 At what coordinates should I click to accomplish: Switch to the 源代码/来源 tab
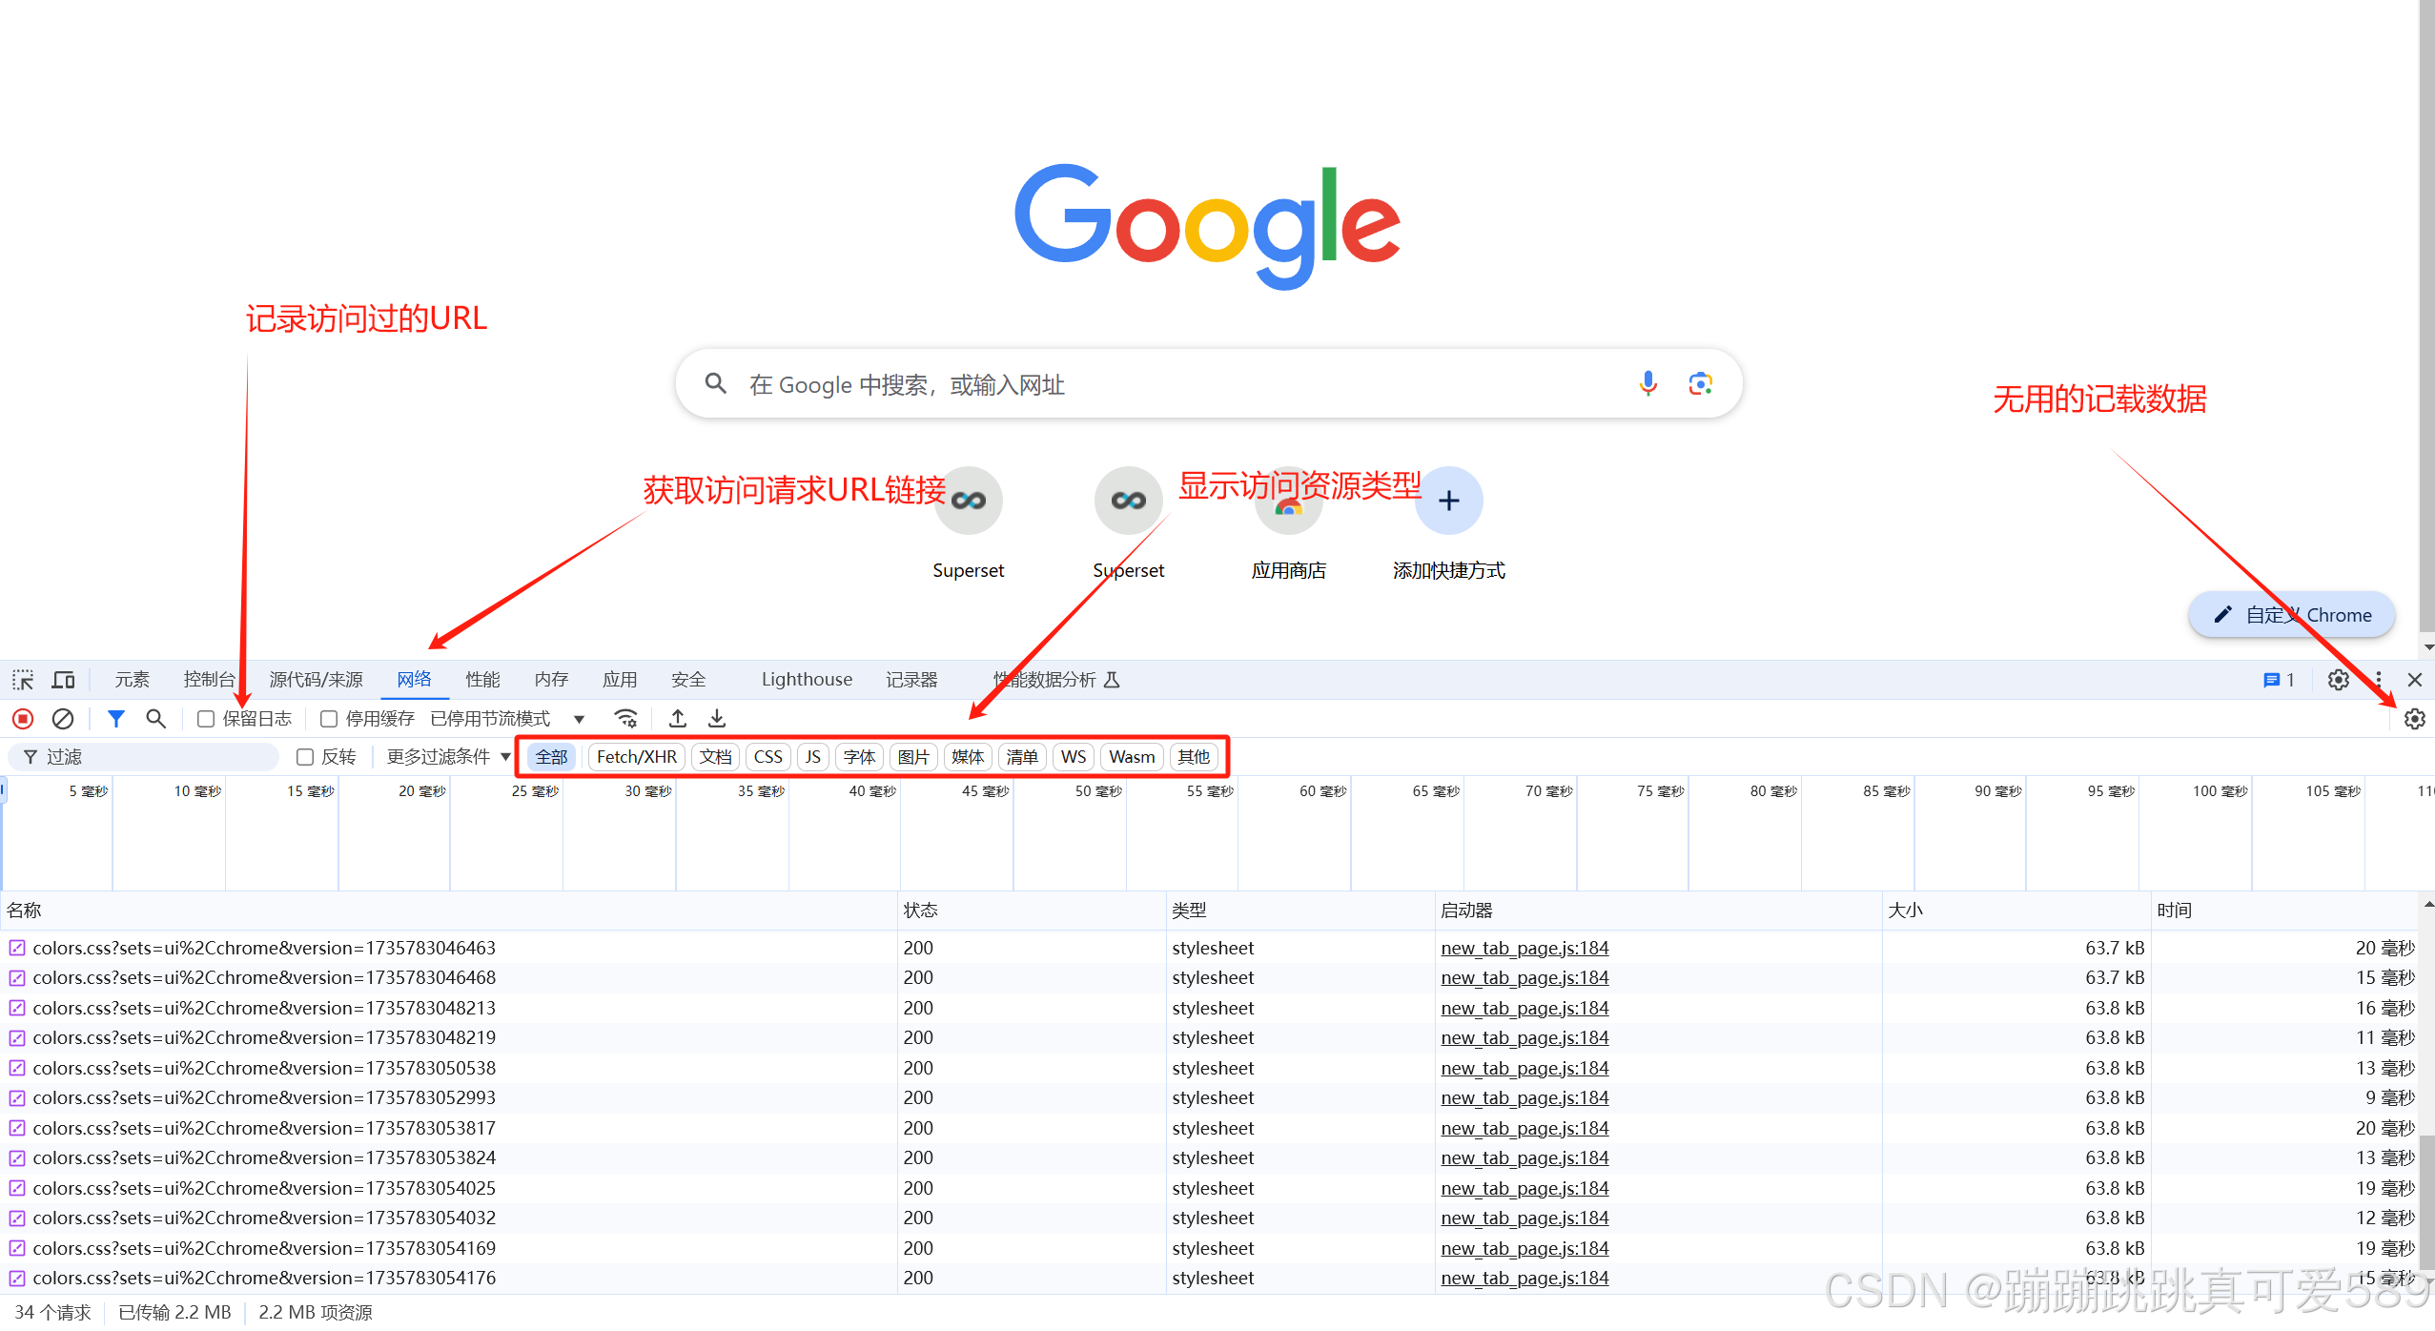pos(317,680)
